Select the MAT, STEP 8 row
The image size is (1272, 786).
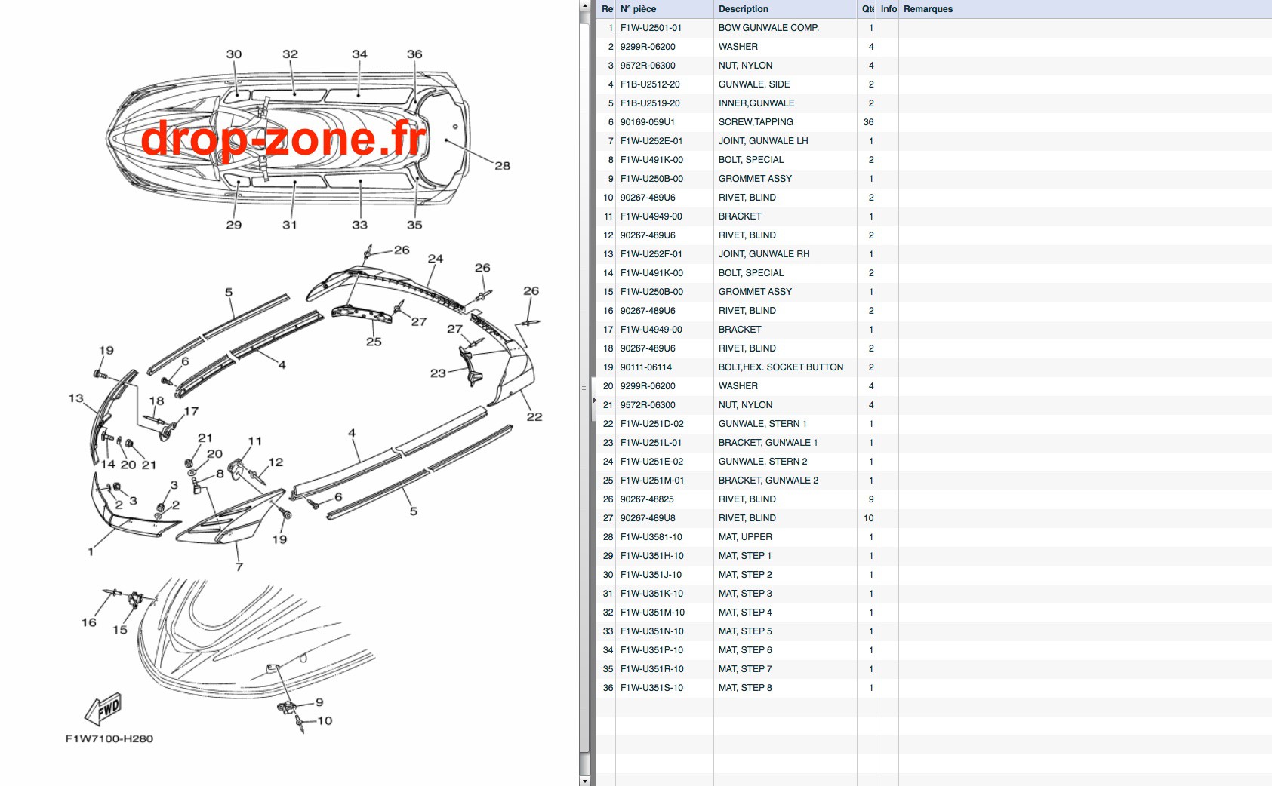pyautogui.click(x=934, y=688)
